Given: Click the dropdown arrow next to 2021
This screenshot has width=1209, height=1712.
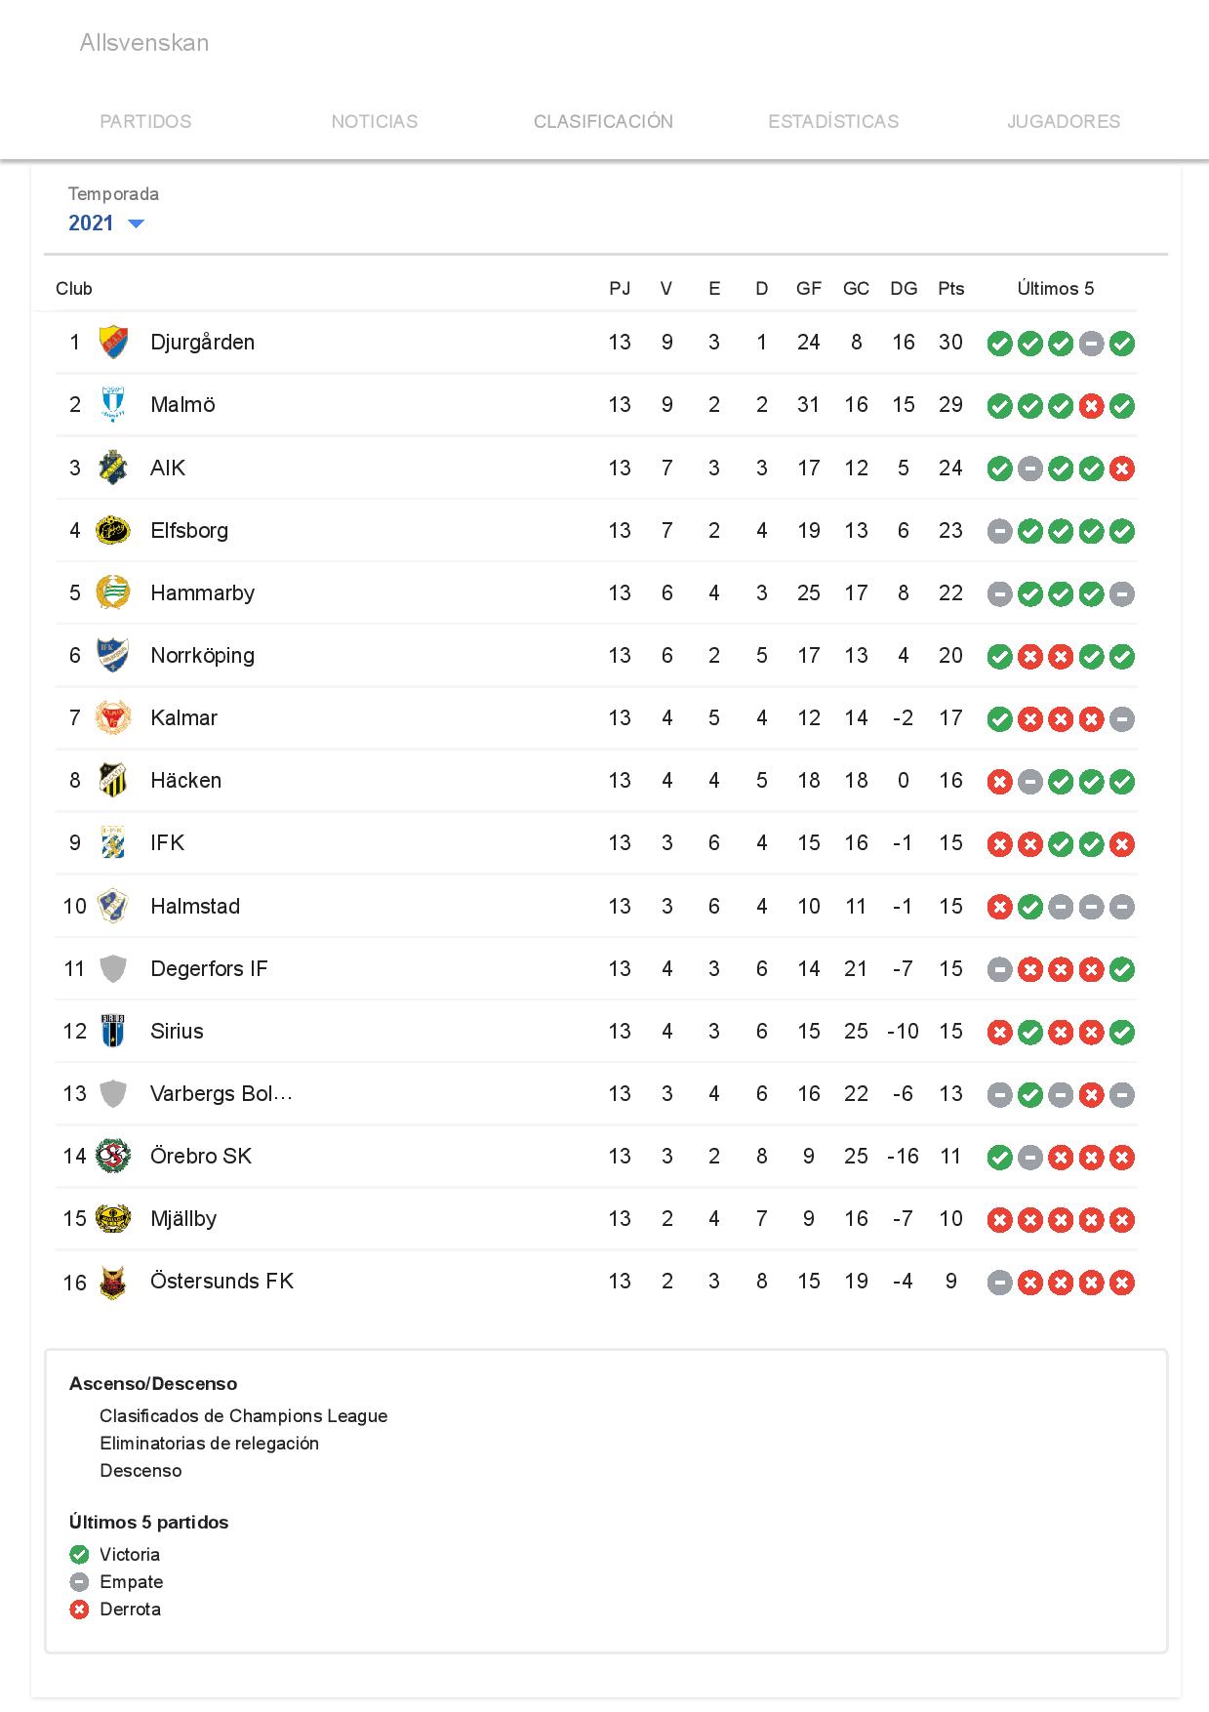Looking at the screenshot, I should tap(137, 224).
